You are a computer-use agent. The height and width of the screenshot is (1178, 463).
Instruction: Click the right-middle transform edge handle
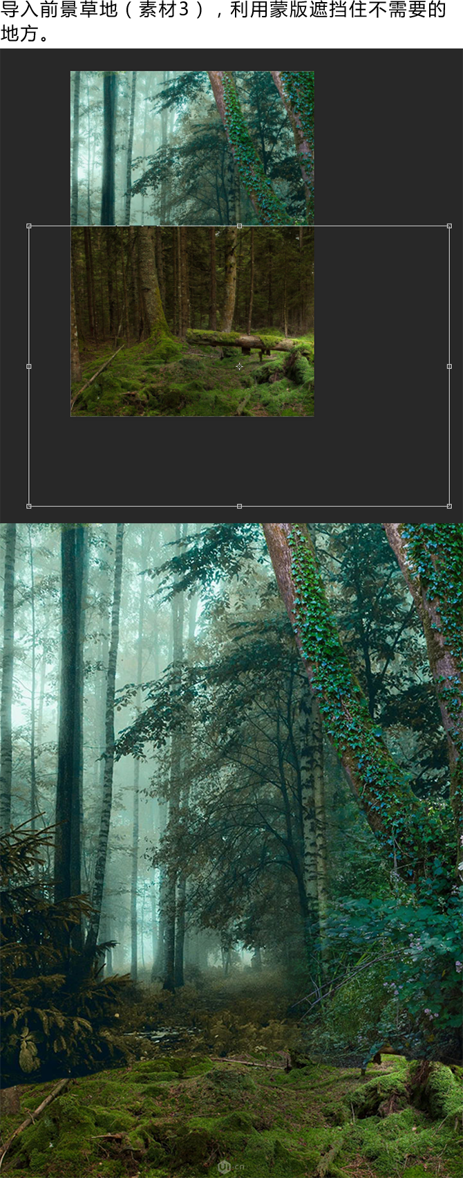[x=449, y=366]
